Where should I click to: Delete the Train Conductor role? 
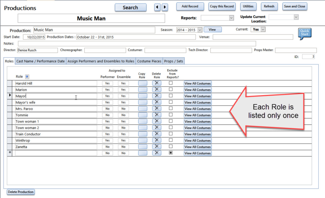[157, 134]
